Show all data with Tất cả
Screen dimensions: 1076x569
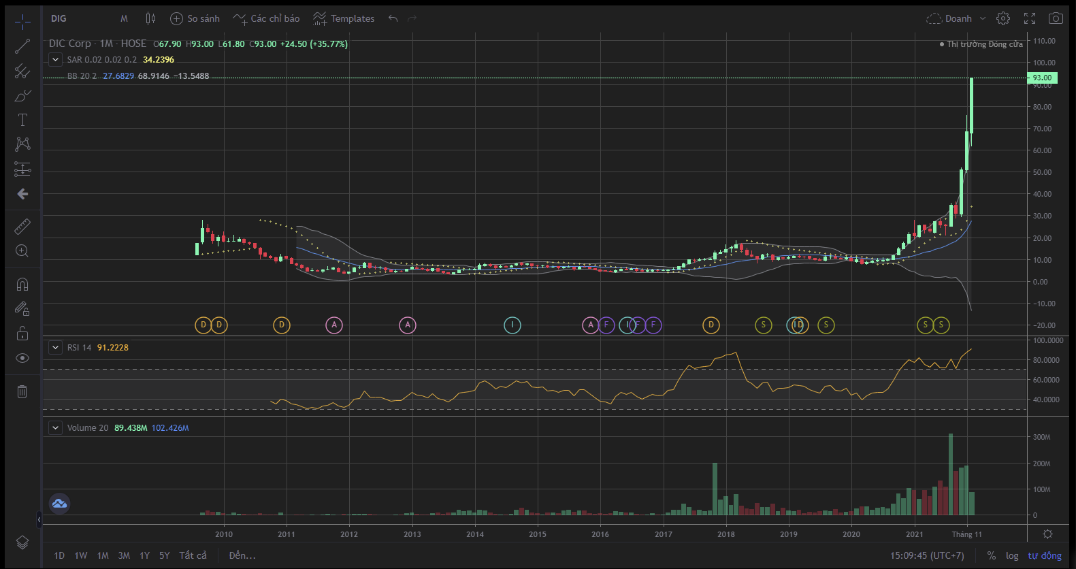193,555
